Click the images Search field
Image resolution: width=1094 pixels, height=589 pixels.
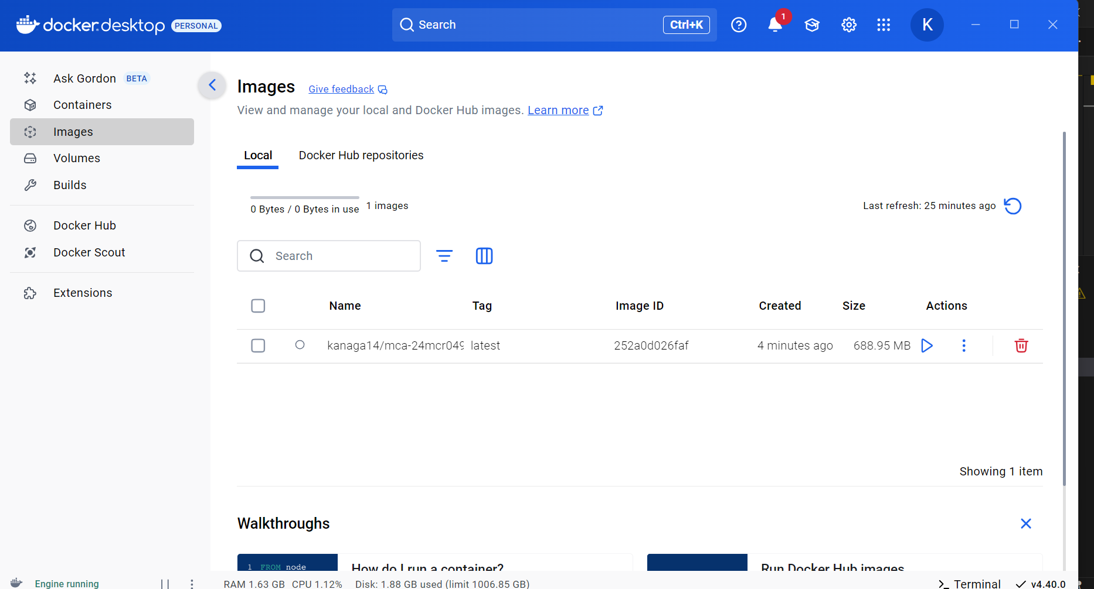coord(329,256)
